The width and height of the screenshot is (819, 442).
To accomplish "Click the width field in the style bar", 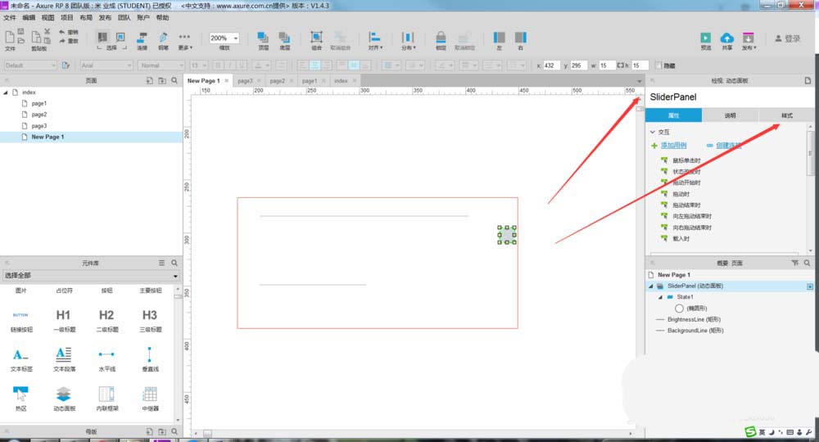I will (x=607, y=65).
